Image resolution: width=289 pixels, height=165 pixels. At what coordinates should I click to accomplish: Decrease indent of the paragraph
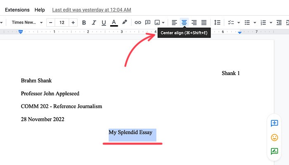click(279, 22)
